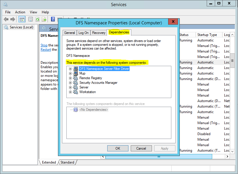
Task: Select the Remote Registry tree item
Action: pyautogui.click(x=91, y=78)
